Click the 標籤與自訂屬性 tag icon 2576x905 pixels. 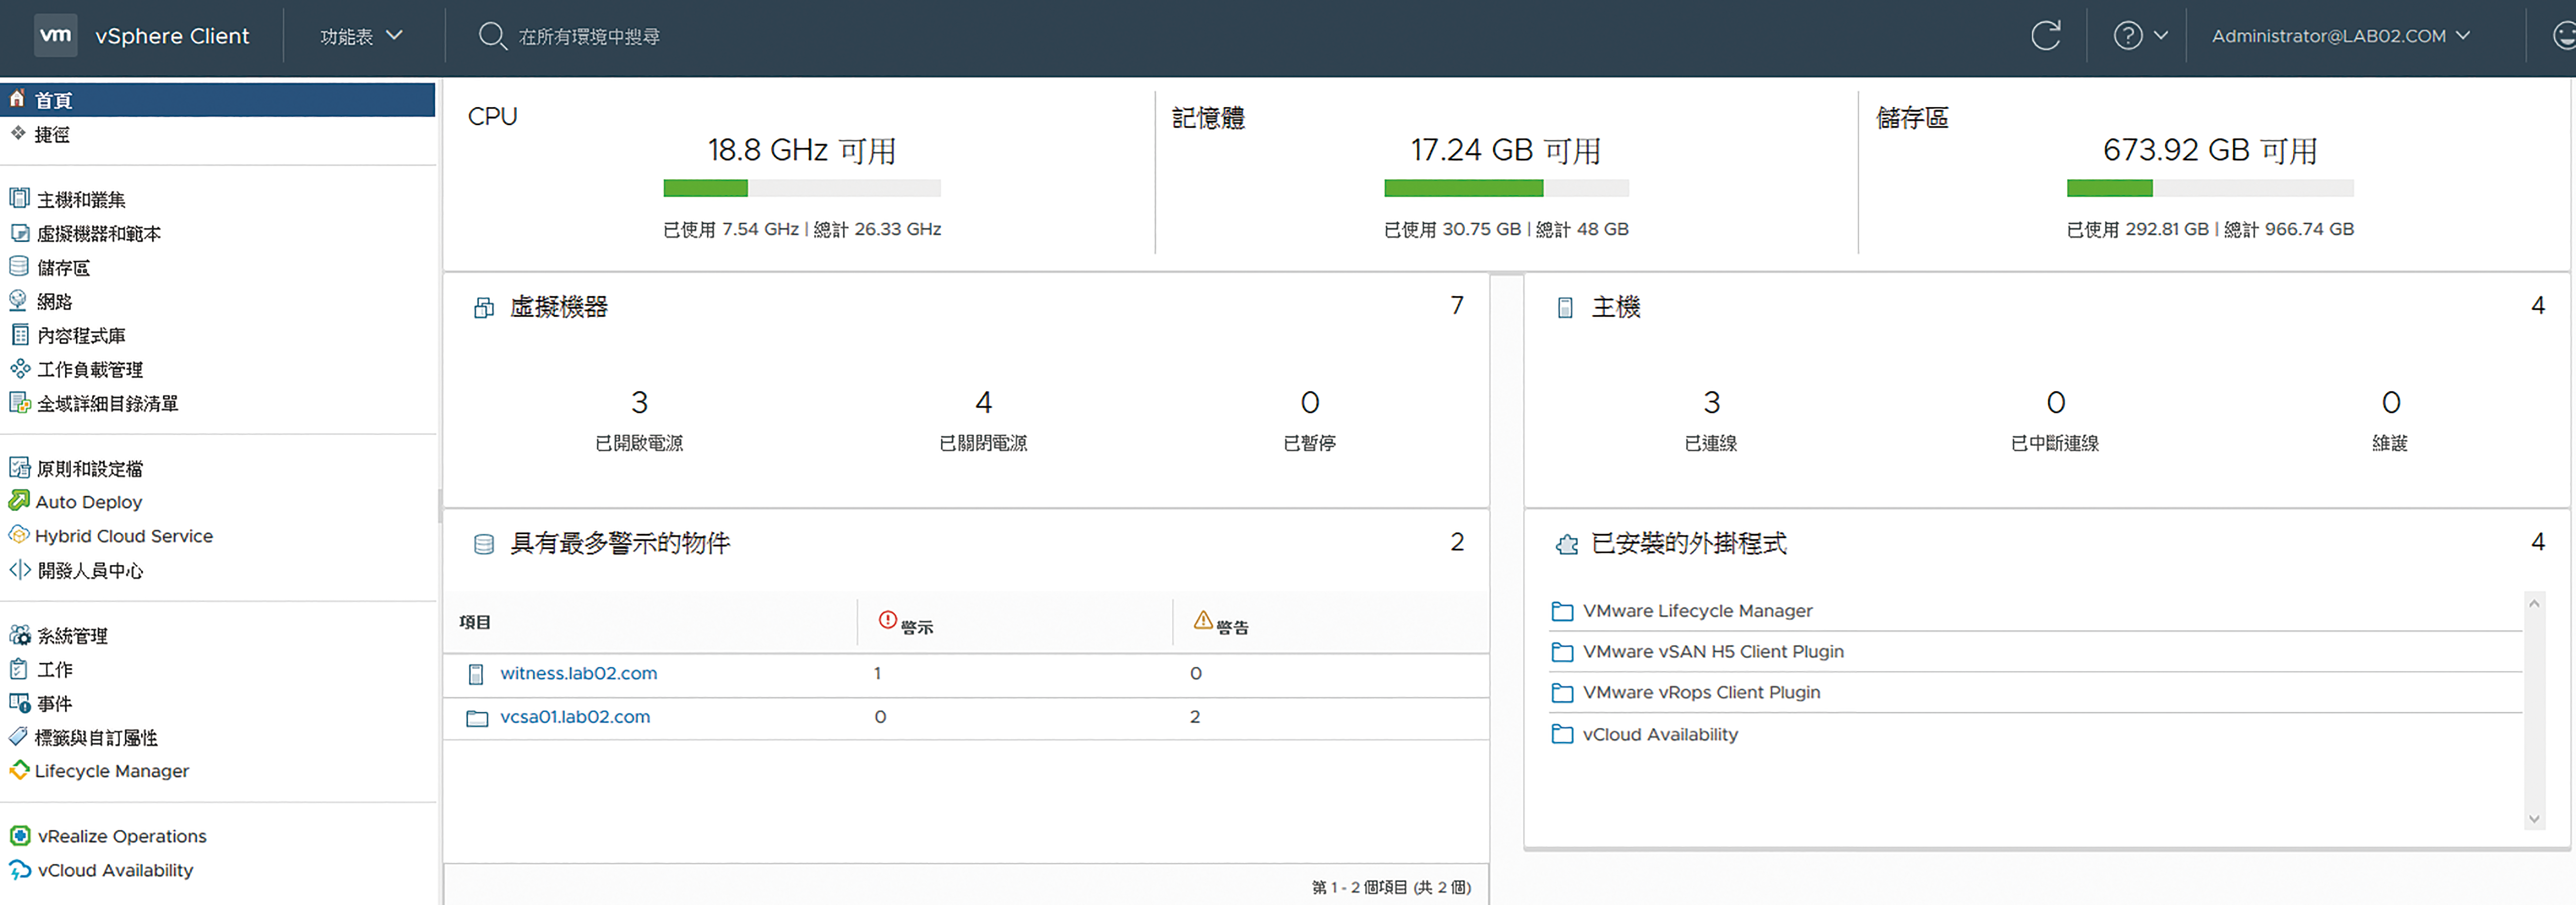(18, 736)
